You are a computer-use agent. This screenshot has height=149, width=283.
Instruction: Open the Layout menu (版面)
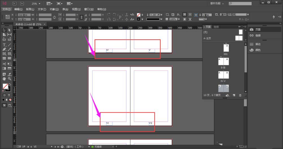click(x=30, y=9)
